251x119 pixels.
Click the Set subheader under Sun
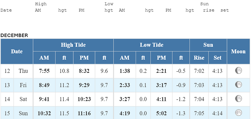[x=217, y=58]
